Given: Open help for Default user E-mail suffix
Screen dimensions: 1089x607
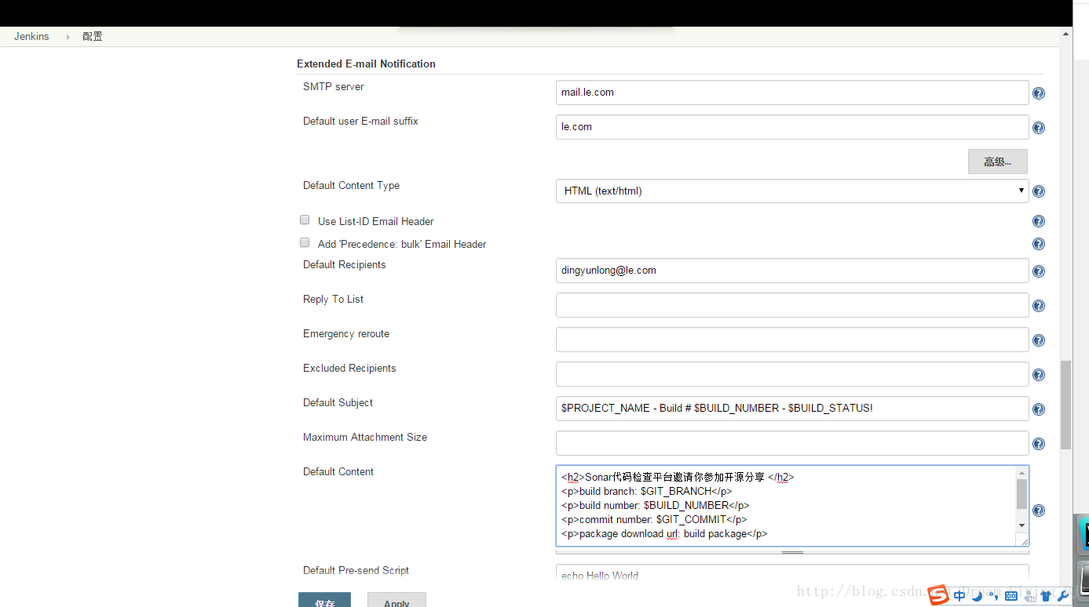Looking at the screenshot, I should coord(1038,128).
